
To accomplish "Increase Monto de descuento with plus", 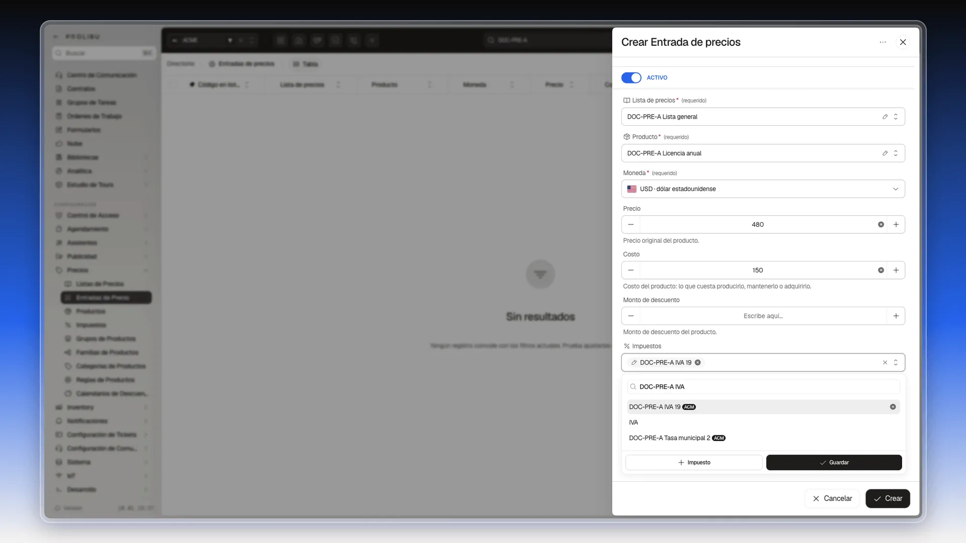I will pyautogui.click(x=896, y=316).
